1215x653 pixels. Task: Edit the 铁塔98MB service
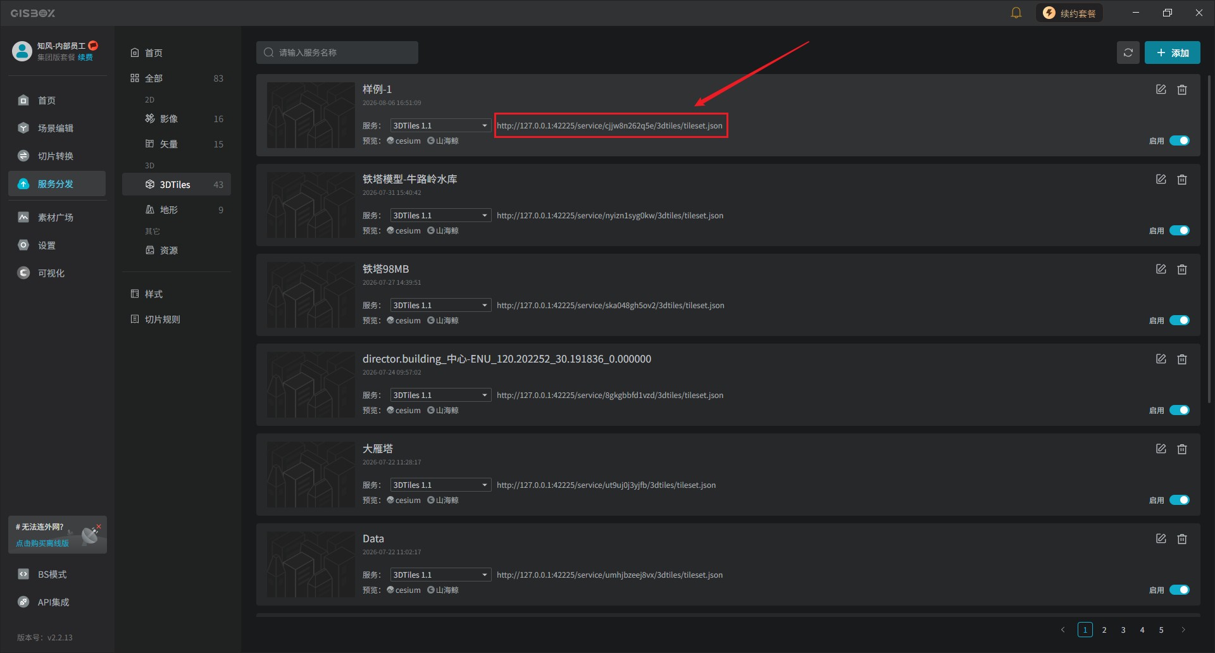coord(1161,270)
